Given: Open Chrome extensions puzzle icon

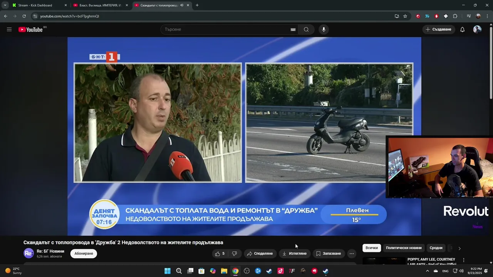Looking at the screenshot, I should [455, 16].
